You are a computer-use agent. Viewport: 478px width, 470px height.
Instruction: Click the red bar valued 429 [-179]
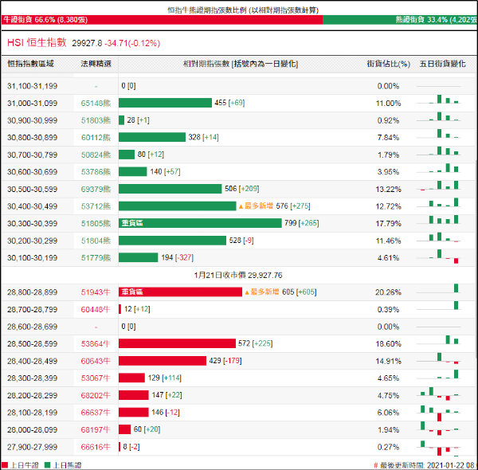tap(163, 361)
